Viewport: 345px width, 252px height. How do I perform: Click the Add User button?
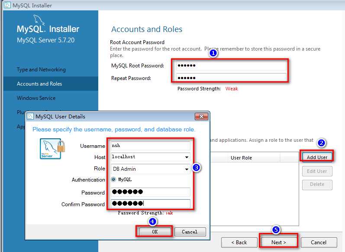click(317, 157)
